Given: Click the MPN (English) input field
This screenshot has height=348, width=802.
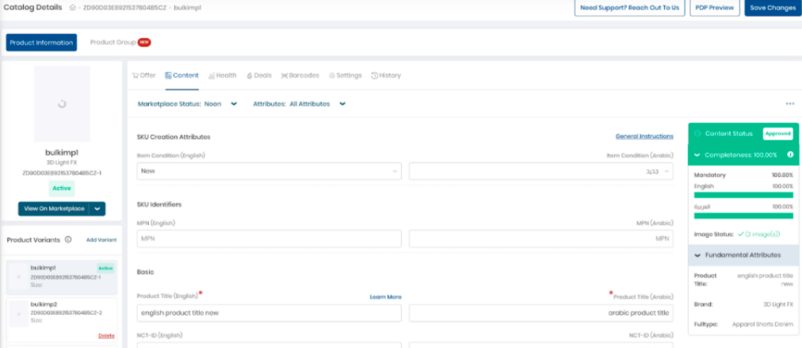Looking at the screenshot, I should pyautogui.click(x=269, y=239).
